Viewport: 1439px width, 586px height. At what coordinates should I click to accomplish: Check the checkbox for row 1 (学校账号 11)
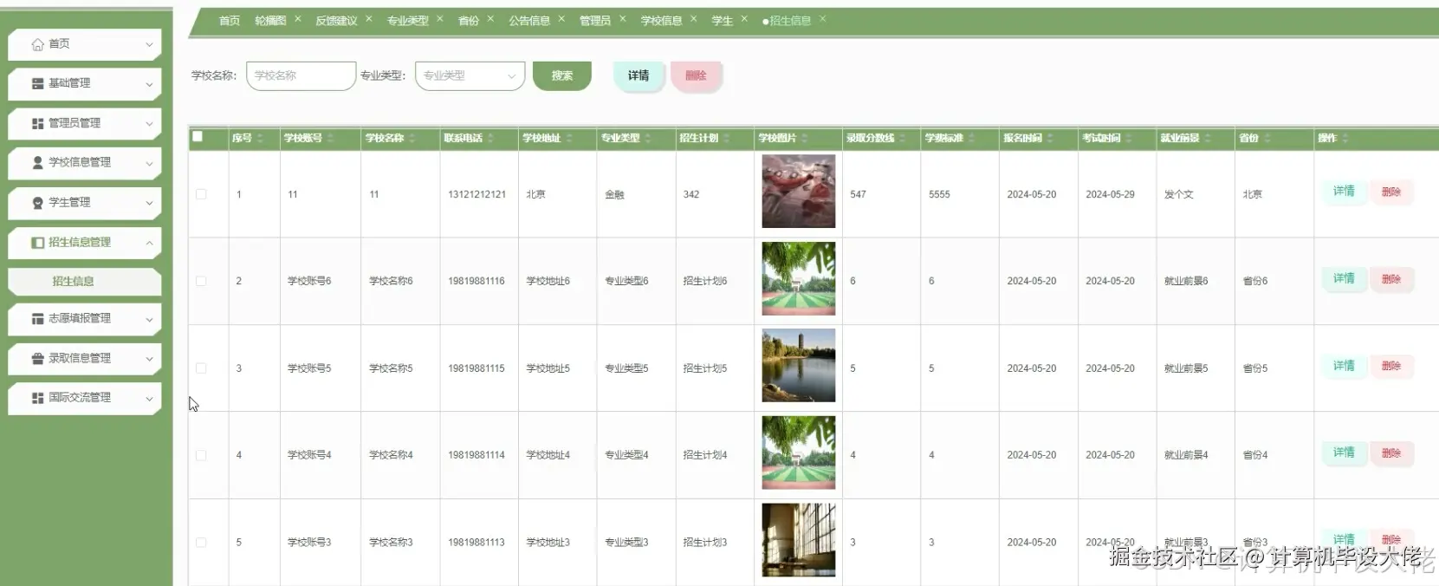click(201, 194)
